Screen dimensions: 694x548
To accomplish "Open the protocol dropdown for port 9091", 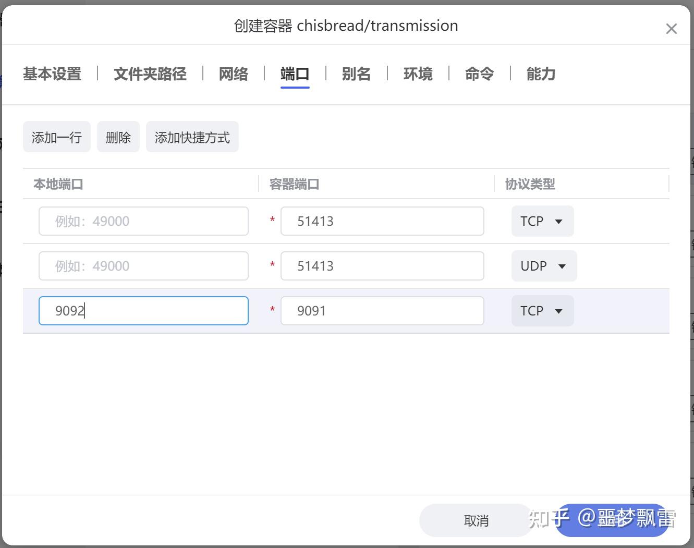I will pyautogui.click(x=542, y=311).
